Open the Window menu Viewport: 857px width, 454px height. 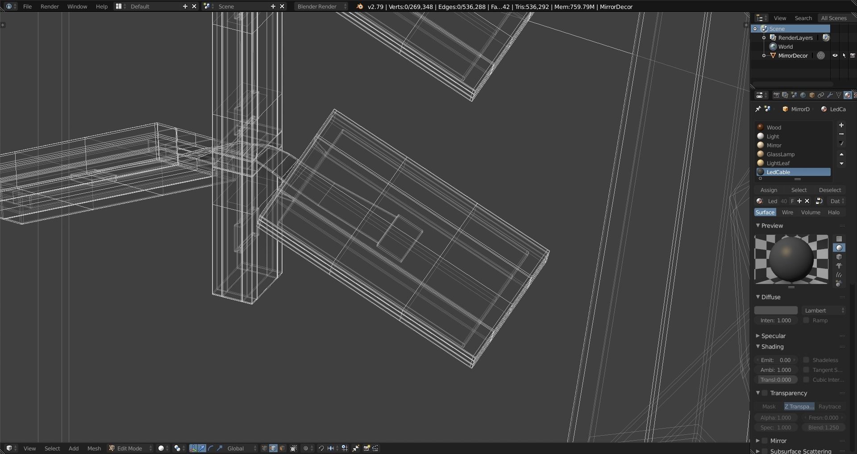pyautogui.click(x=77, y=6)
